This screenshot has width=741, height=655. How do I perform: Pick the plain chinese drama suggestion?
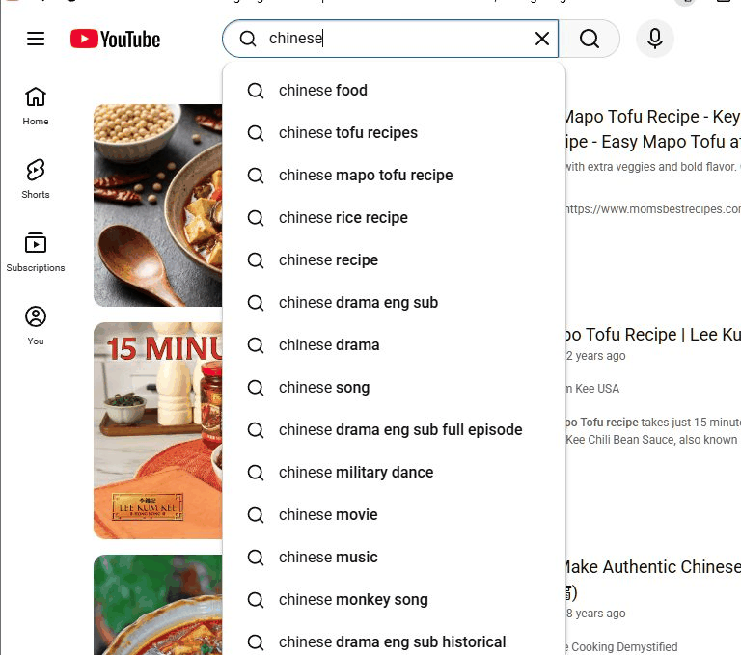(394, 345)
